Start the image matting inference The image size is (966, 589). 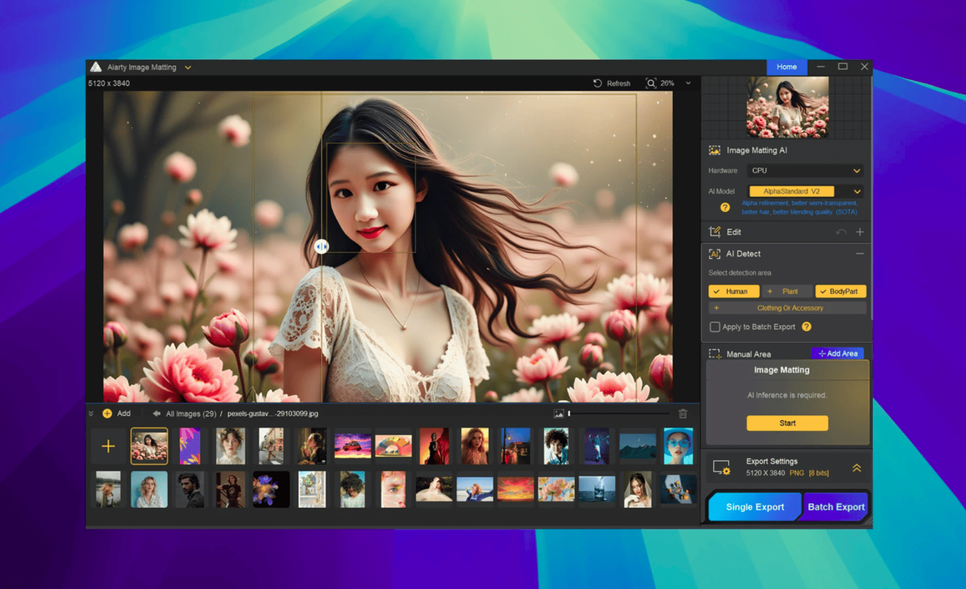(787, 423)
